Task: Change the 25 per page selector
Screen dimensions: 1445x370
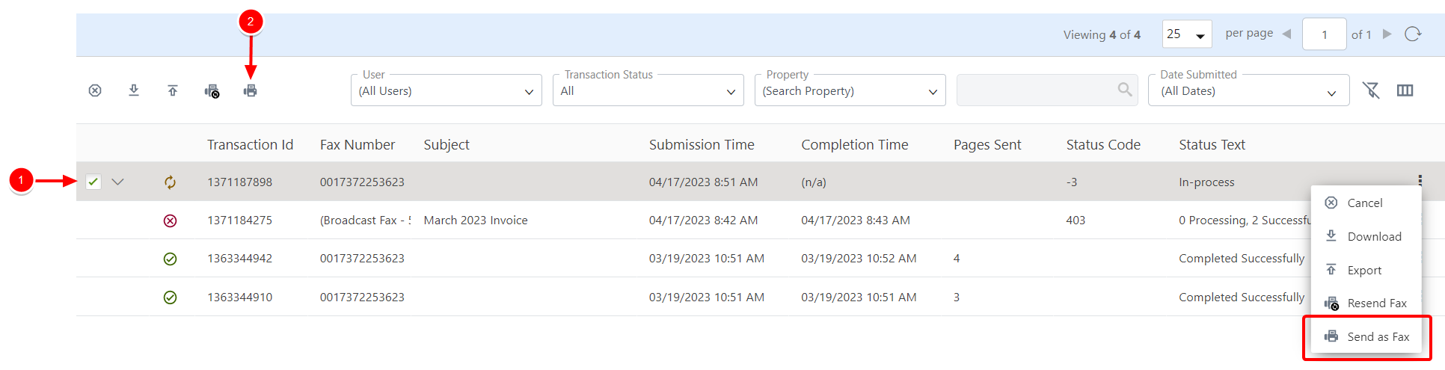Action: coord(1186,34)
